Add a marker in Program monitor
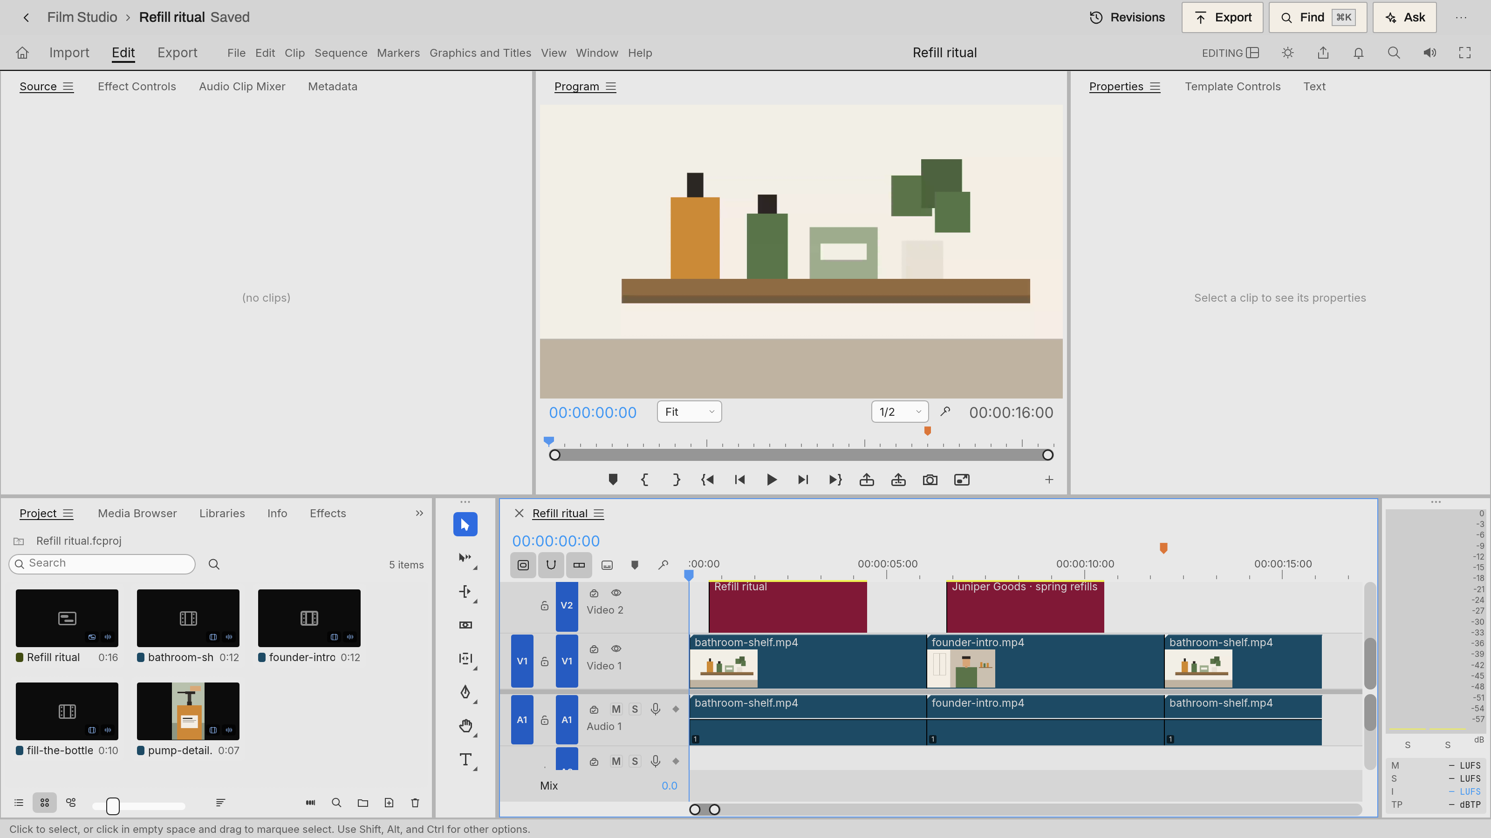Image resolution: width=1491 pixels, height=838 pixels. click(x=613, y=480)
